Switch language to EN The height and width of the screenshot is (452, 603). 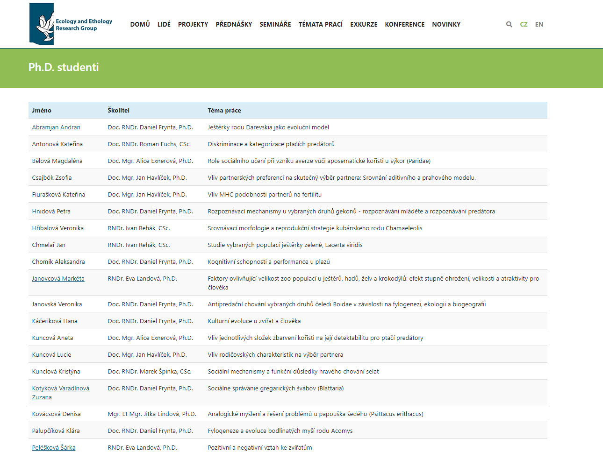tap(539, 24)
